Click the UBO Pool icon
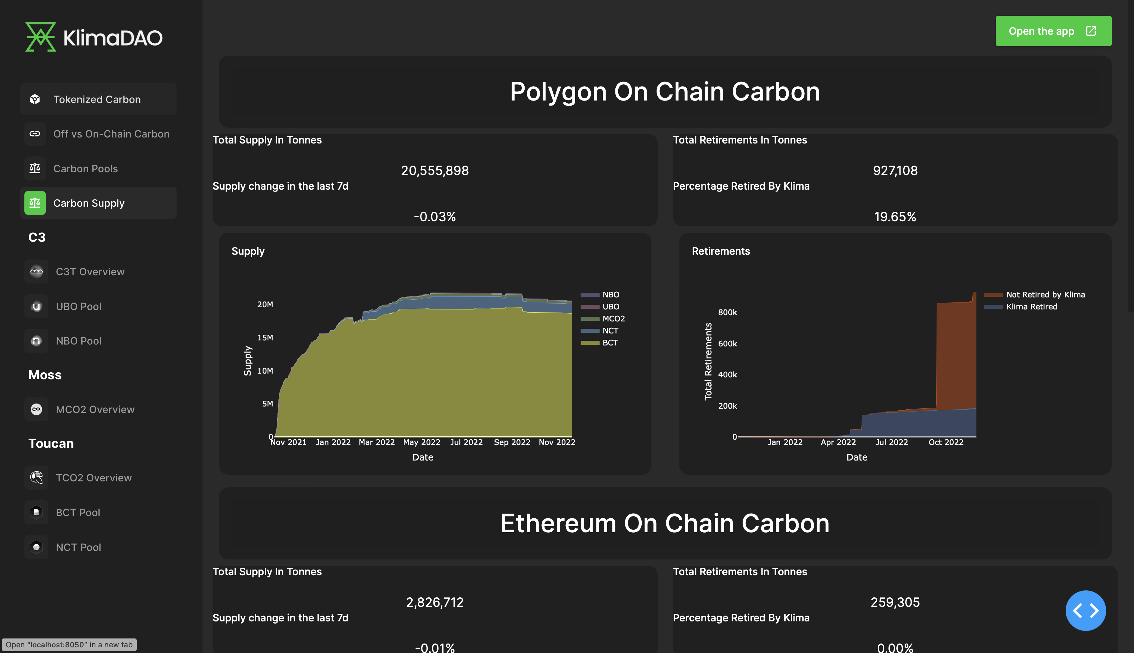1134x653 pixels. [36, 306]
